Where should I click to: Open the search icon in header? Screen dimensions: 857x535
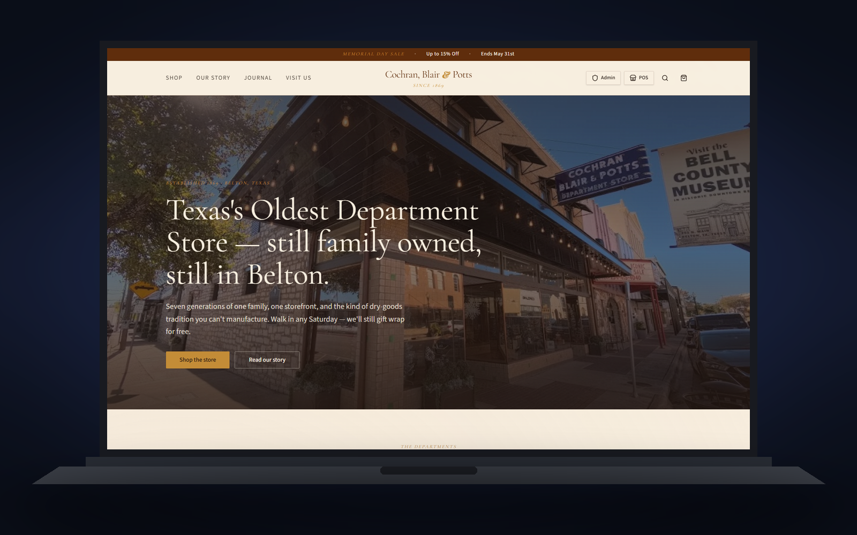665,78
